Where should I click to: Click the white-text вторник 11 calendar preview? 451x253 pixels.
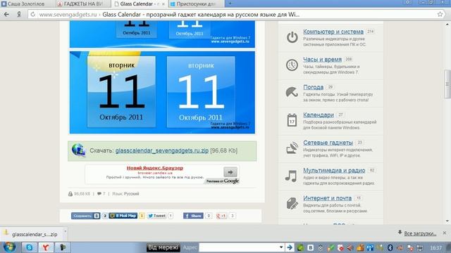pyautogui.click(x=201, y=92)
